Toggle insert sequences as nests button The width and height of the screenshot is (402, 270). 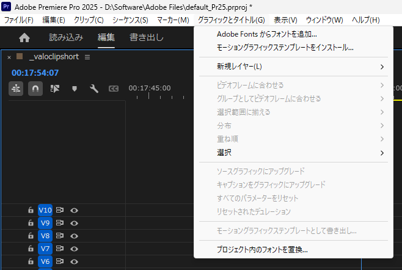tap(16, 89)
